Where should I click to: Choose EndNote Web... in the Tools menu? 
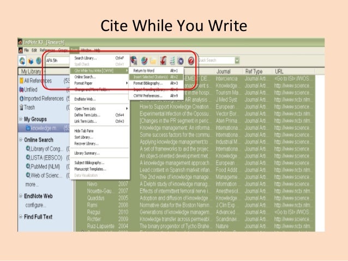point(99,99)
